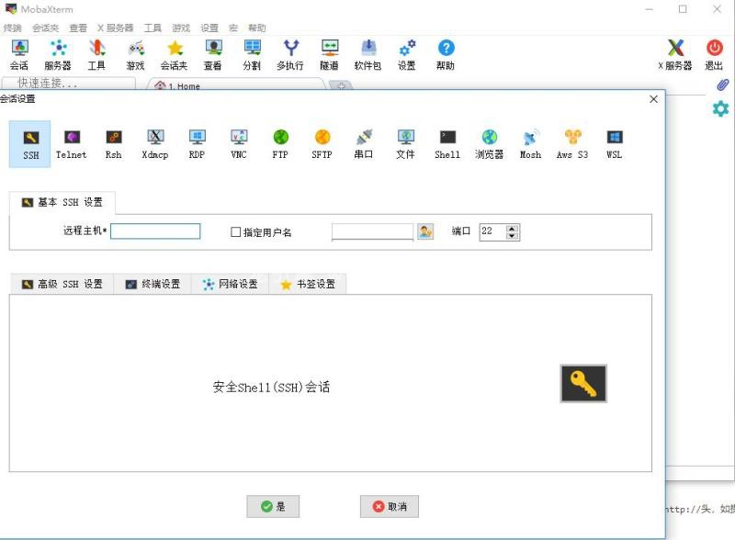This screenshot has height=540, width=735.
Task: Click the 远程主机 input field
Action: tap(155, 231)
